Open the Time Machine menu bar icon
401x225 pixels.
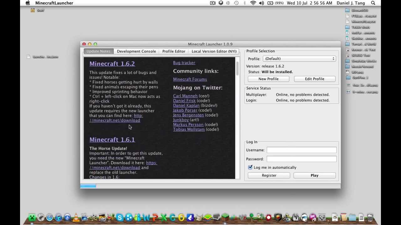[236, 3]
